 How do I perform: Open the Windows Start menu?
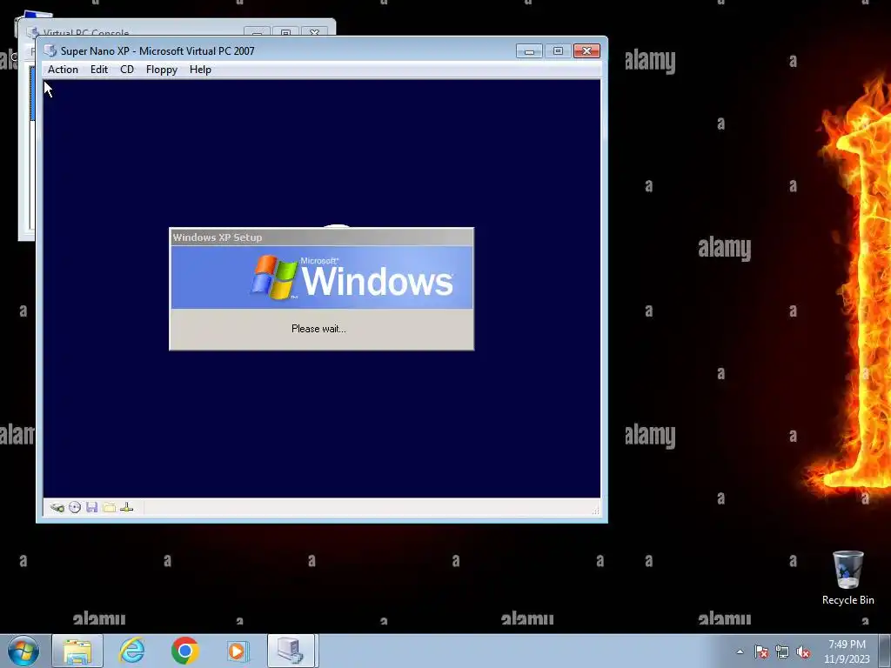[23, 651]
